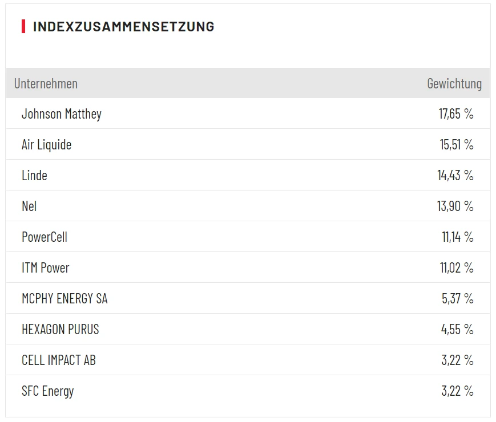Select the 14,43 % weighting for Linde

click(455, 176)
